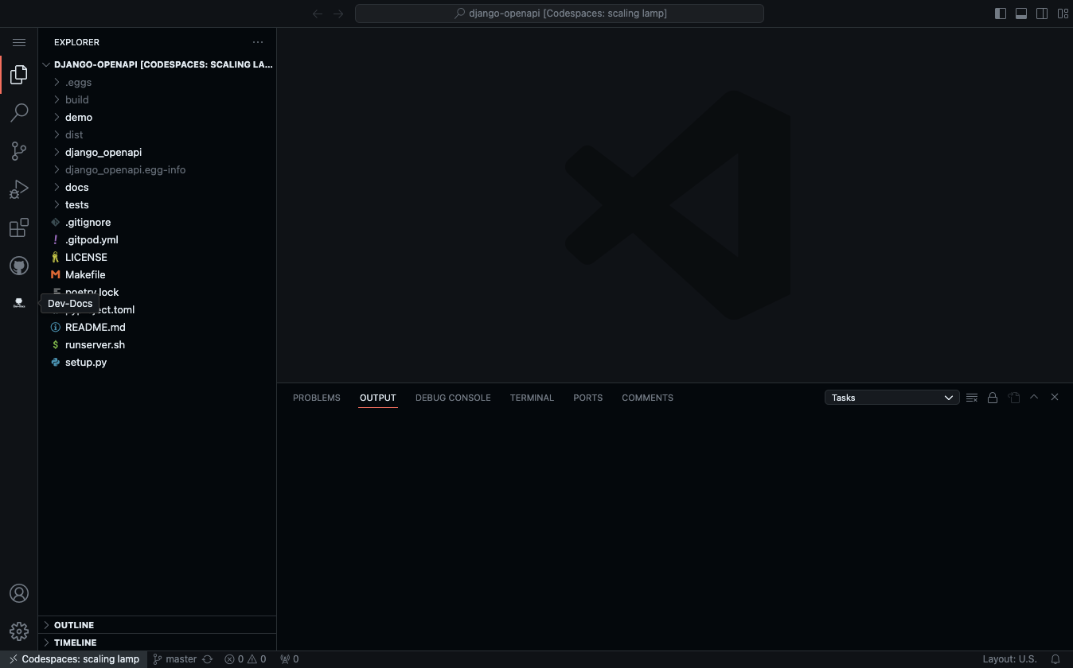Image resolution: width=1073 pixels, height=668 pixels.
Task: Toggle the primary side bar layout button
Action: (1001, 14)
